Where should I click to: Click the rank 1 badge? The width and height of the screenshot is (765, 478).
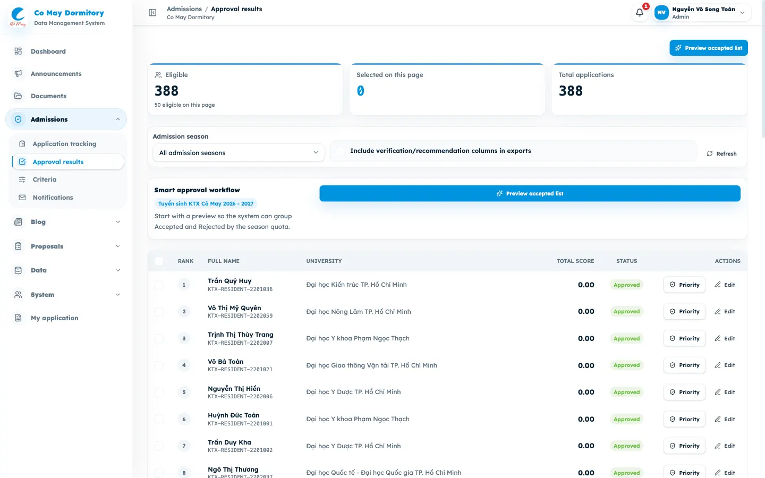coord(184,285)
